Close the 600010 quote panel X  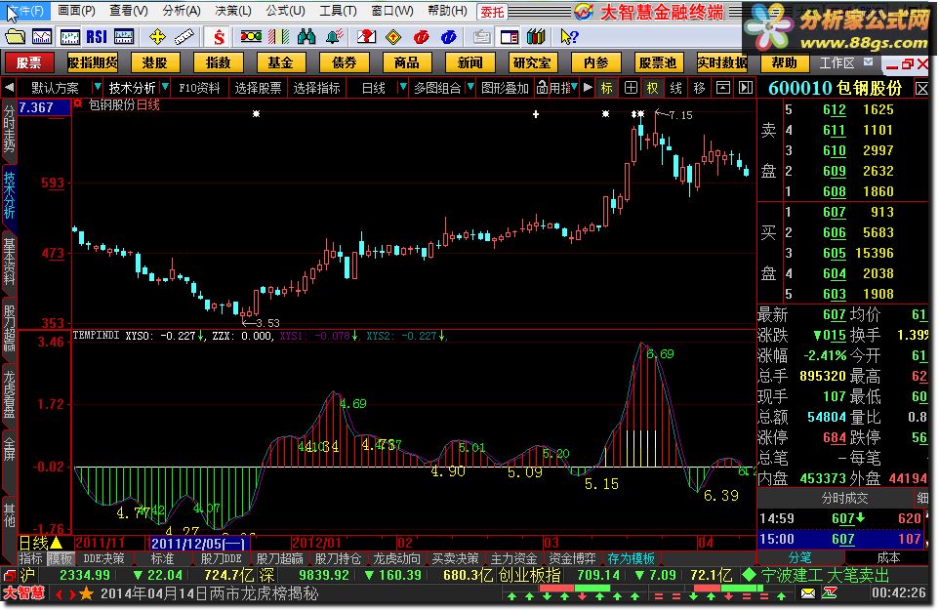921,89
